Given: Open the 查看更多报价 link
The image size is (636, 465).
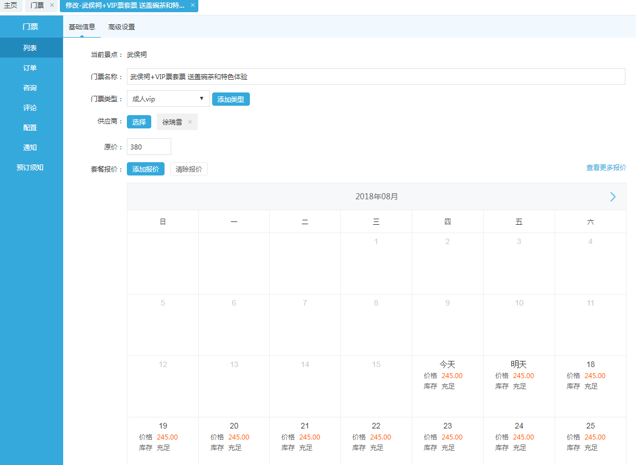Looking at the screenshot, I should 606,167.
